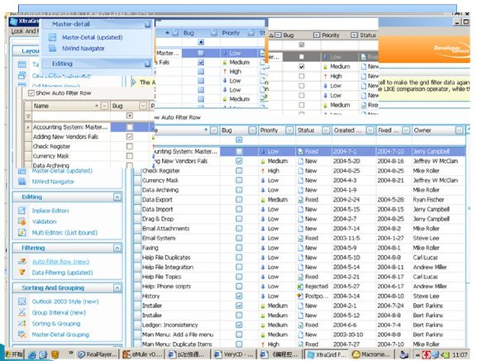This screenshot has height=361, width=496.
Task: Click the New status page icon in Drag & Drop row
Action: click(x=300, y=219)
